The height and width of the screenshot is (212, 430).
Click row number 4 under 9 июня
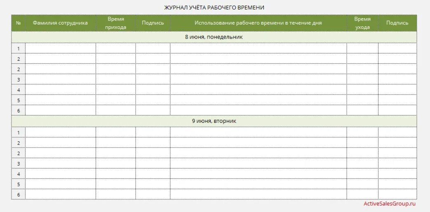click(x=19, y=174)
